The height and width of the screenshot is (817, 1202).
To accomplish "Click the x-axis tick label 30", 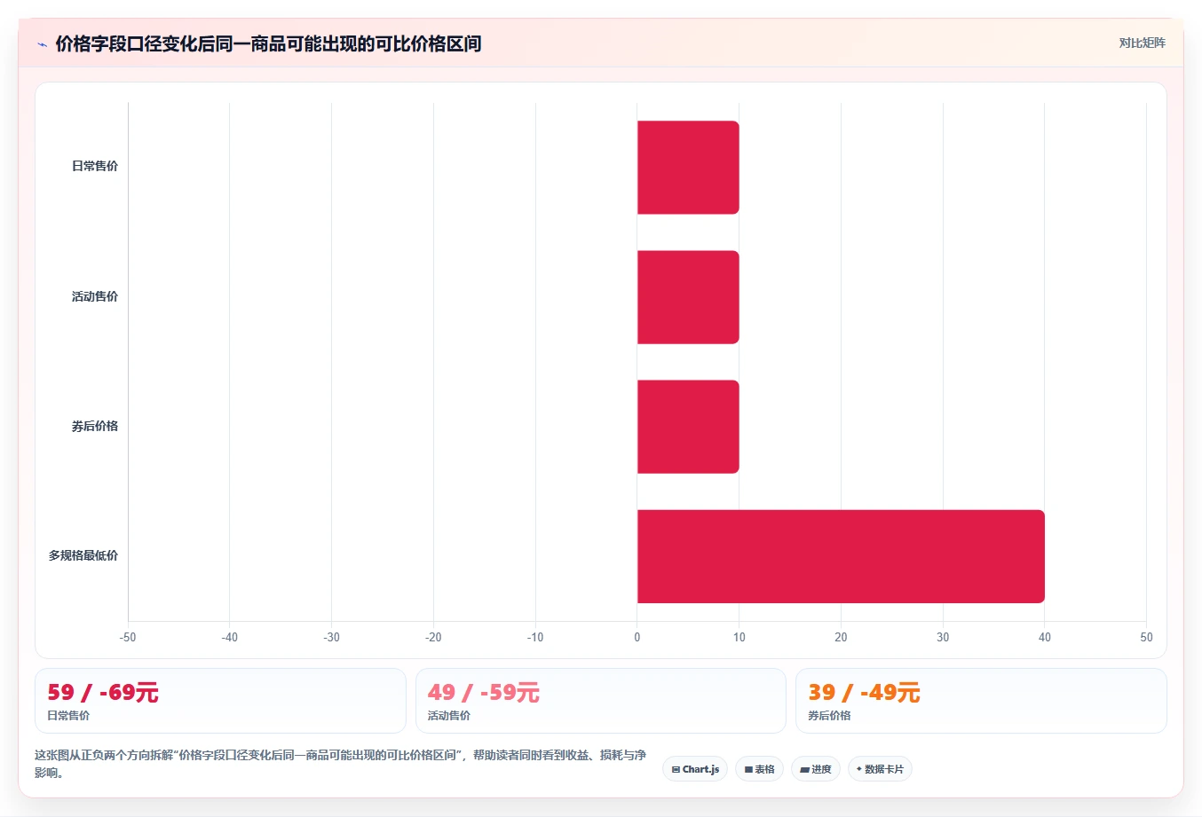I will click(x=943, y=637).
